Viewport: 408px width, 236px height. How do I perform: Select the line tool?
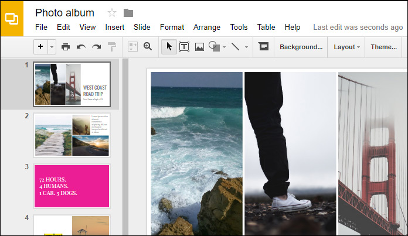(236, 47)
